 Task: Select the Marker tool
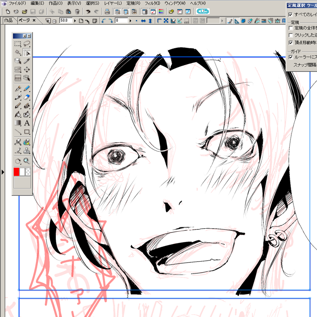tap(17, 97)
